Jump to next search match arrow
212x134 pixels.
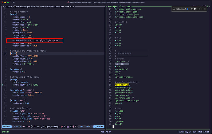tap(202, 9)
